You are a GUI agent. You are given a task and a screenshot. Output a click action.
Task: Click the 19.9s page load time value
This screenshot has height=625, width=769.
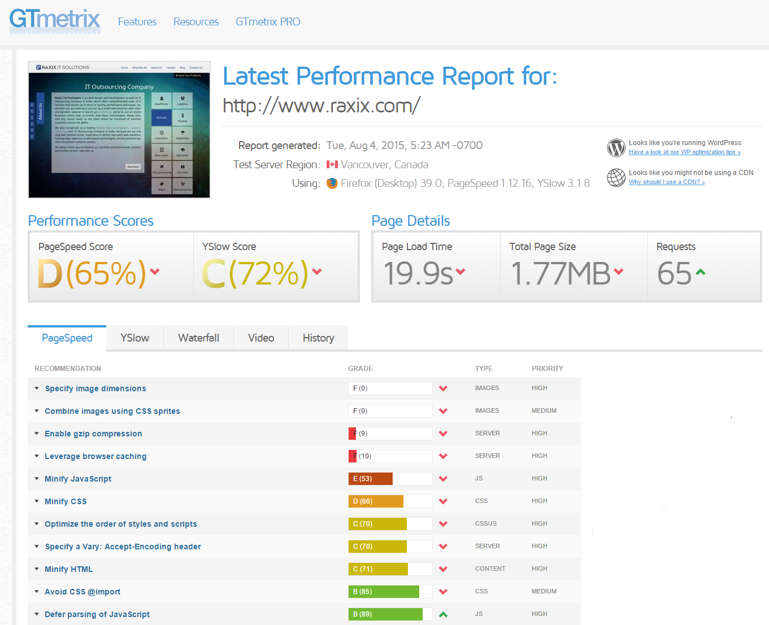point(418,273)
